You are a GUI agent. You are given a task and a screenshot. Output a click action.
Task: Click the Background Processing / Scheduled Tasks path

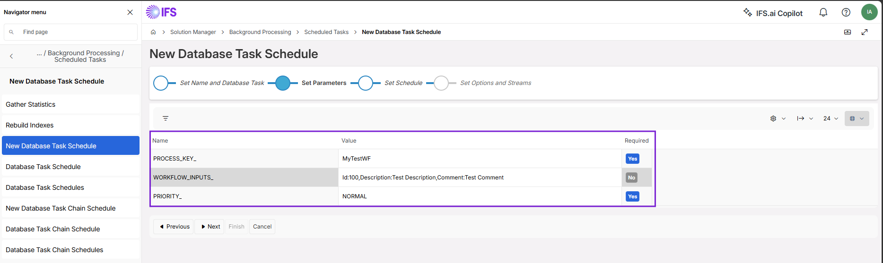pos(80,56)
